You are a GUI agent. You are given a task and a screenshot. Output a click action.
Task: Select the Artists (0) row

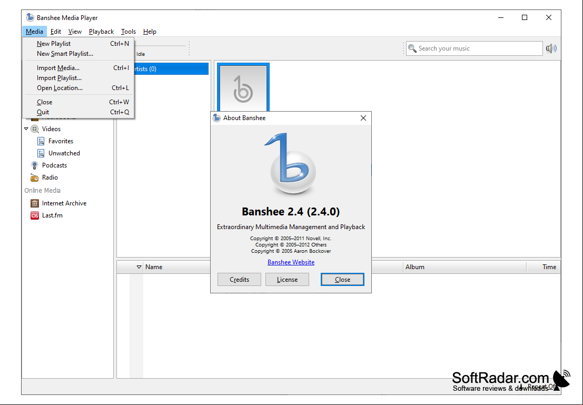(171, 69)
